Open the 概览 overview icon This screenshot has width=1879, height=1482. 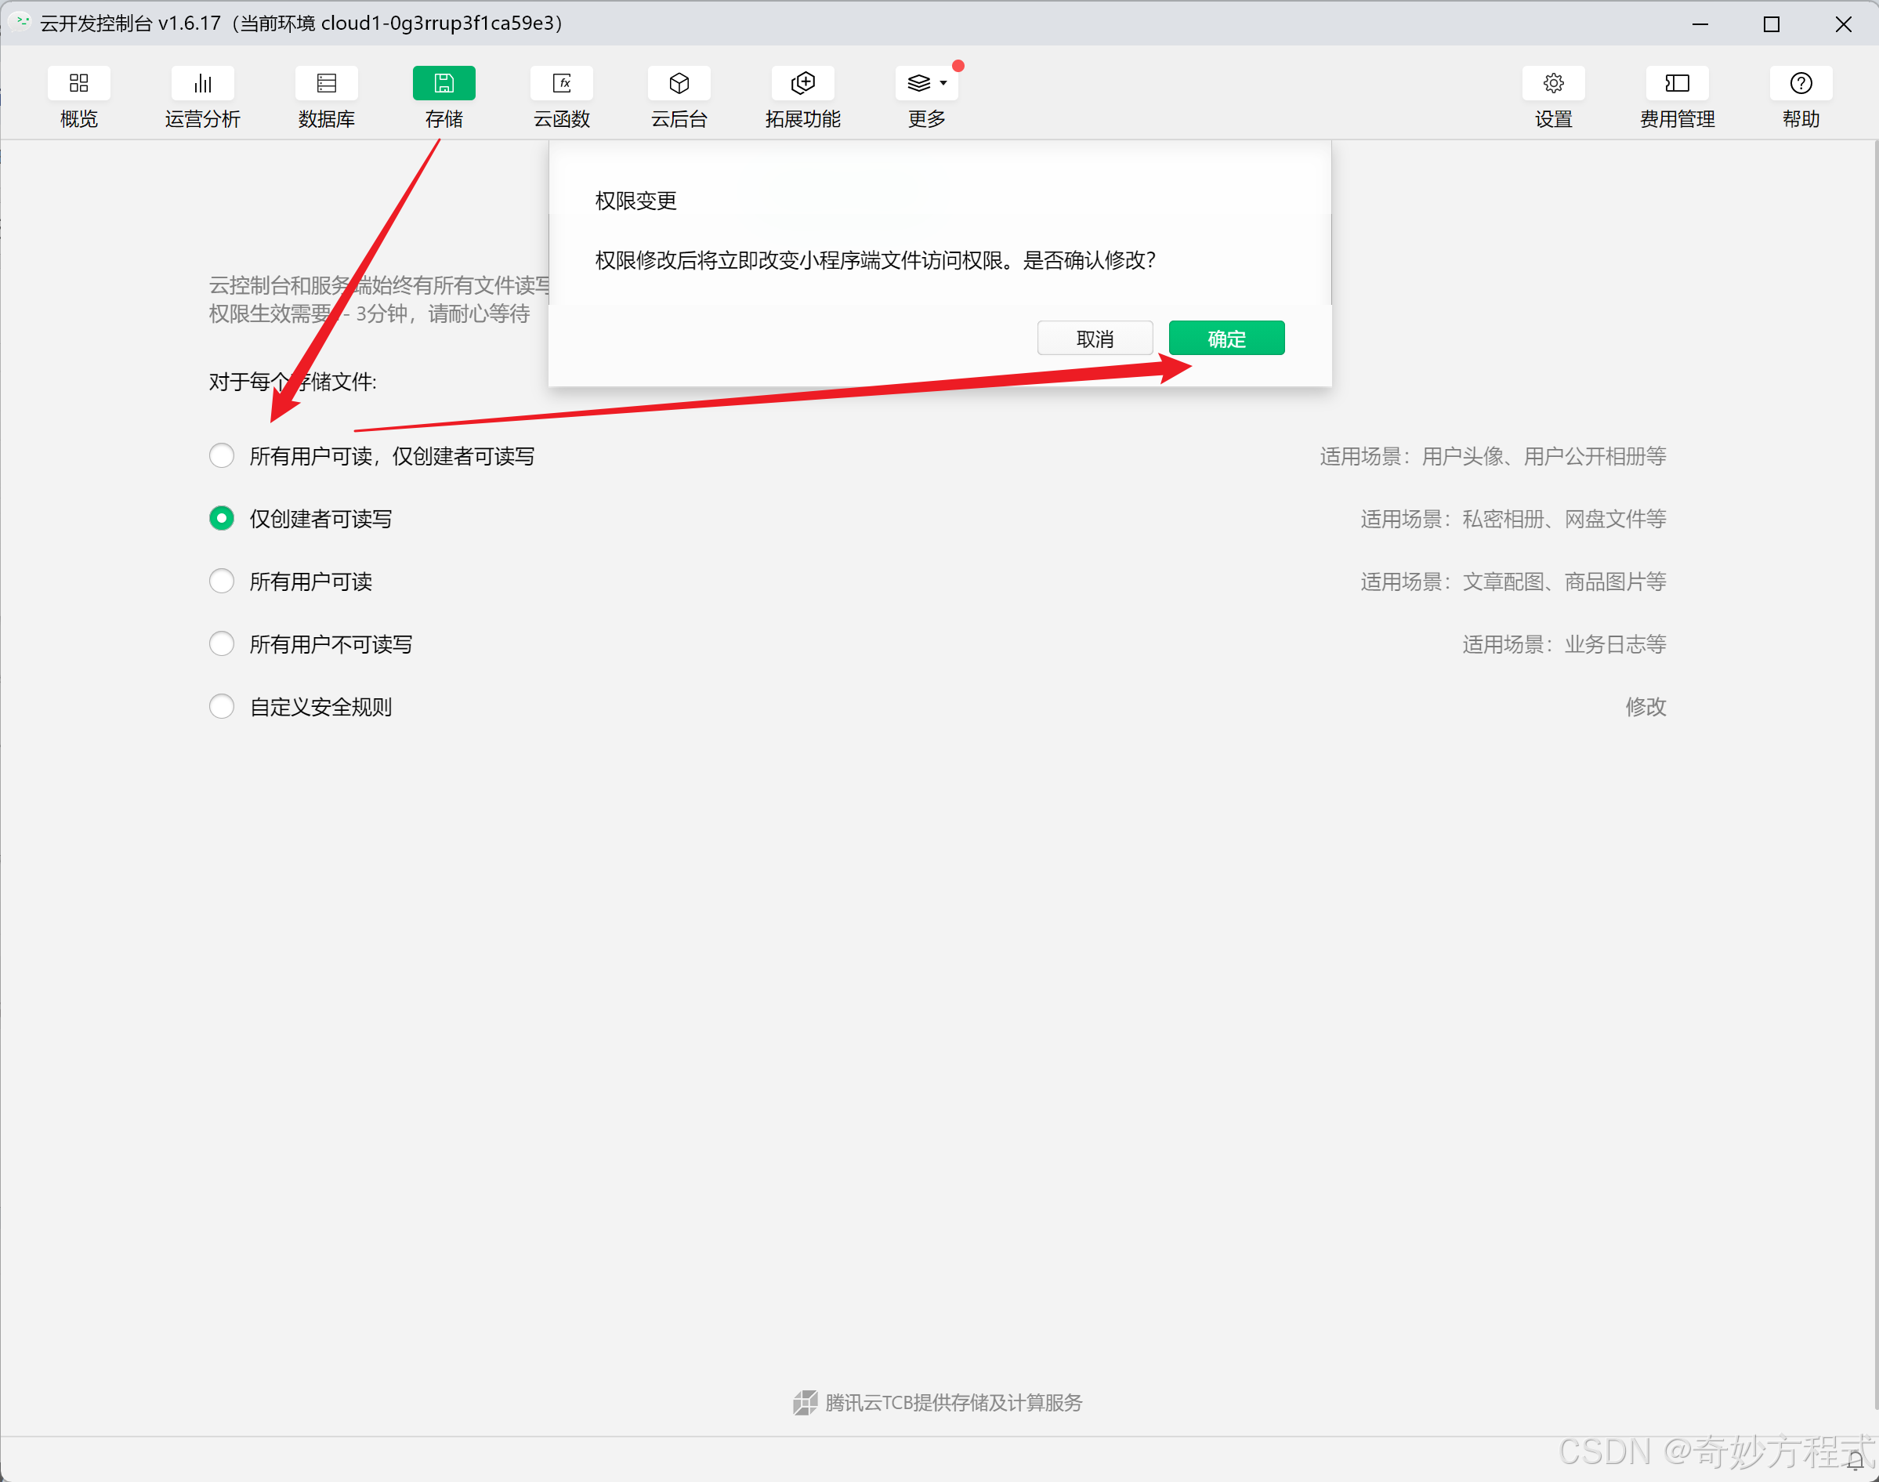(x=78, y=84)
